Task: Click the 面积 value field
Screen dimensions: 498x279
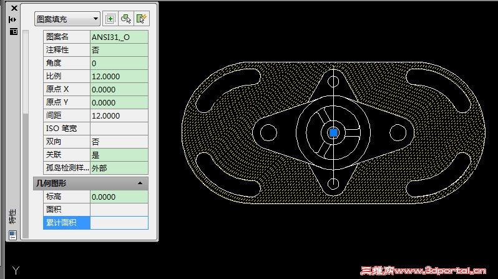Action: point(119,210)
